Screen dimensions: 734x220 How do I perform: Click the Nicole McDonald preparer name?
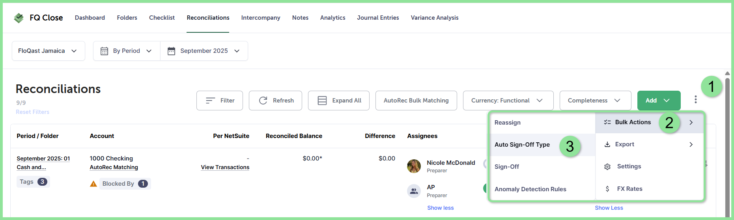point(451,163)
